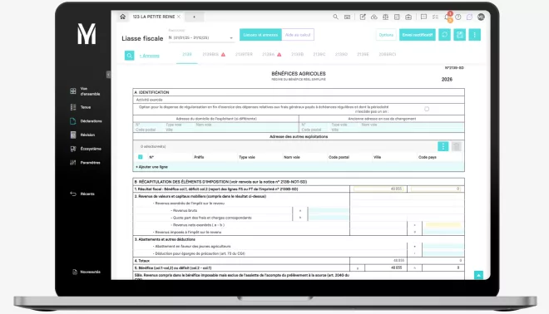Close the 123 LA PETITE REINE tab
The height and width of the screenshot is (314, 549).
[179, 17]
